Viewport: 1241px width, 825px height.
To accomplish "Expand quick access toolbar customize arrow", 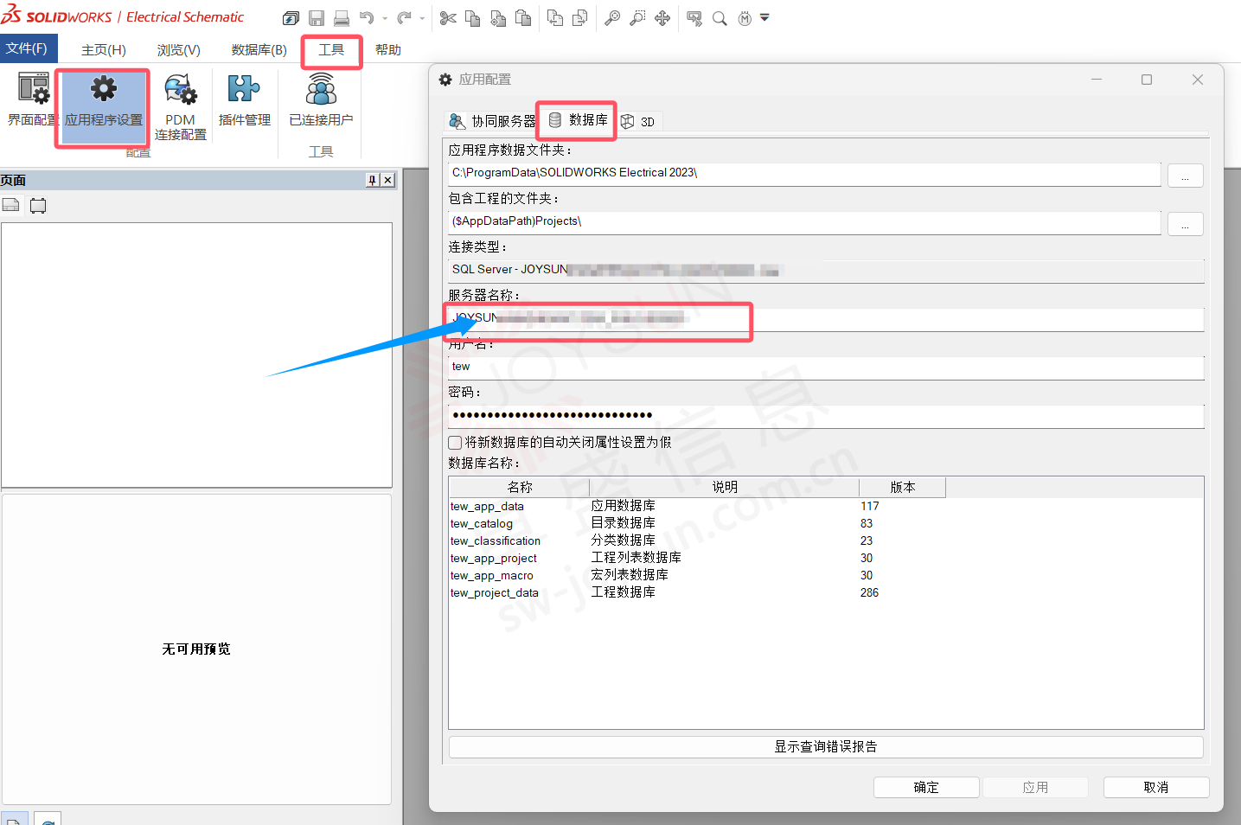I will (764, 17).
